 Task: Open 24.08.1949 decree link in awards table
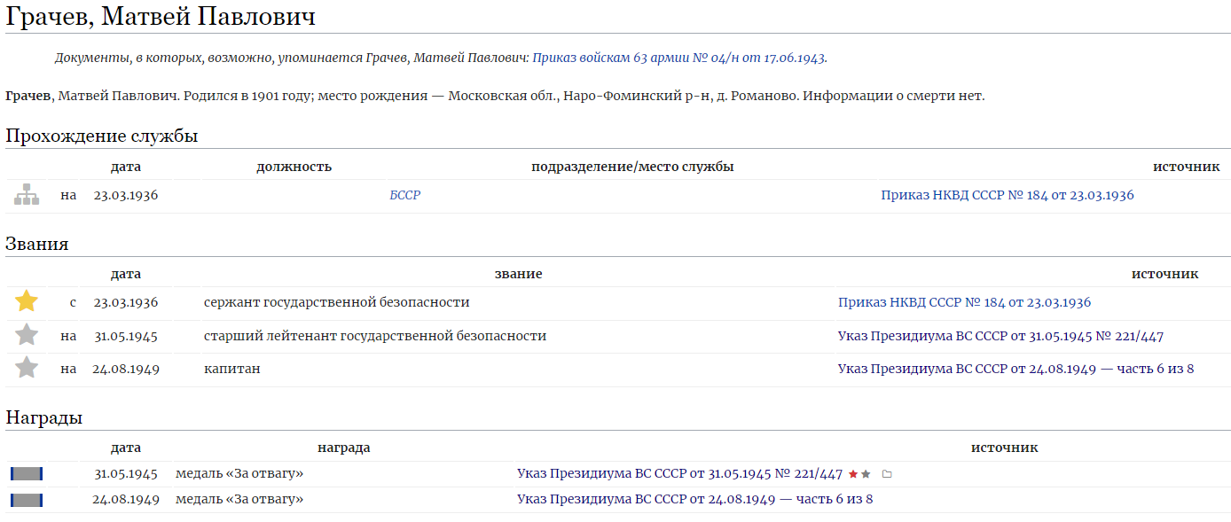tap(694, 499)
